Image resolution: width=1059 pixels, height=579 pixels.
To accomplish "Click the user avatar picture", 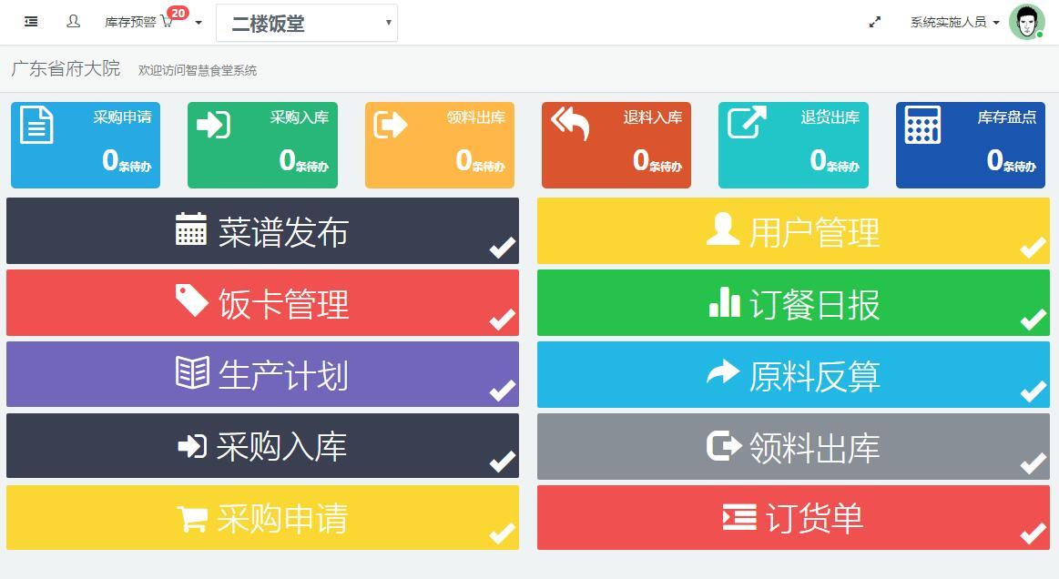I will (x=1026, y=22).
